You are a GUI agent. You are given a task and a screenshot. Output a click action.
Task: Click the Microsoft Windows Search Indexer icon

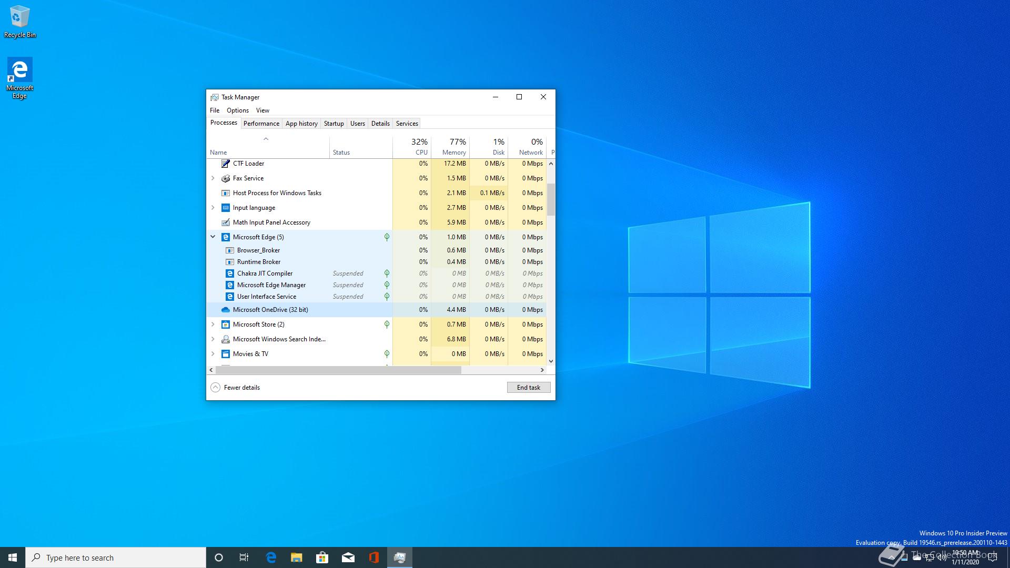click(x=225, y=339)
